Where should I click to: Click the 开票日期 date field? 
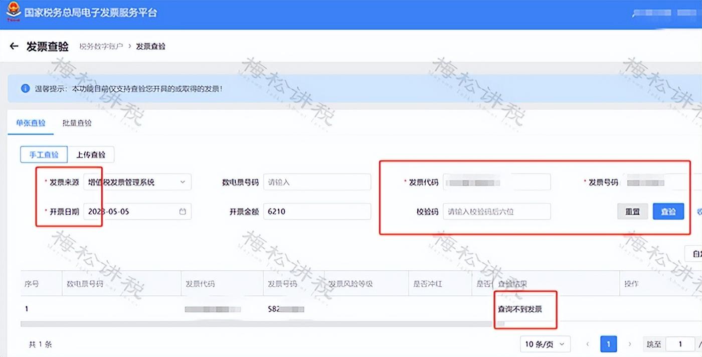click(x=137, y=212)
